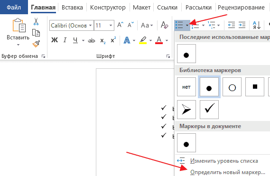Screen dimensions: 270x176
Task: Switch to the Главная tab
Action: [x=43, y=8]
